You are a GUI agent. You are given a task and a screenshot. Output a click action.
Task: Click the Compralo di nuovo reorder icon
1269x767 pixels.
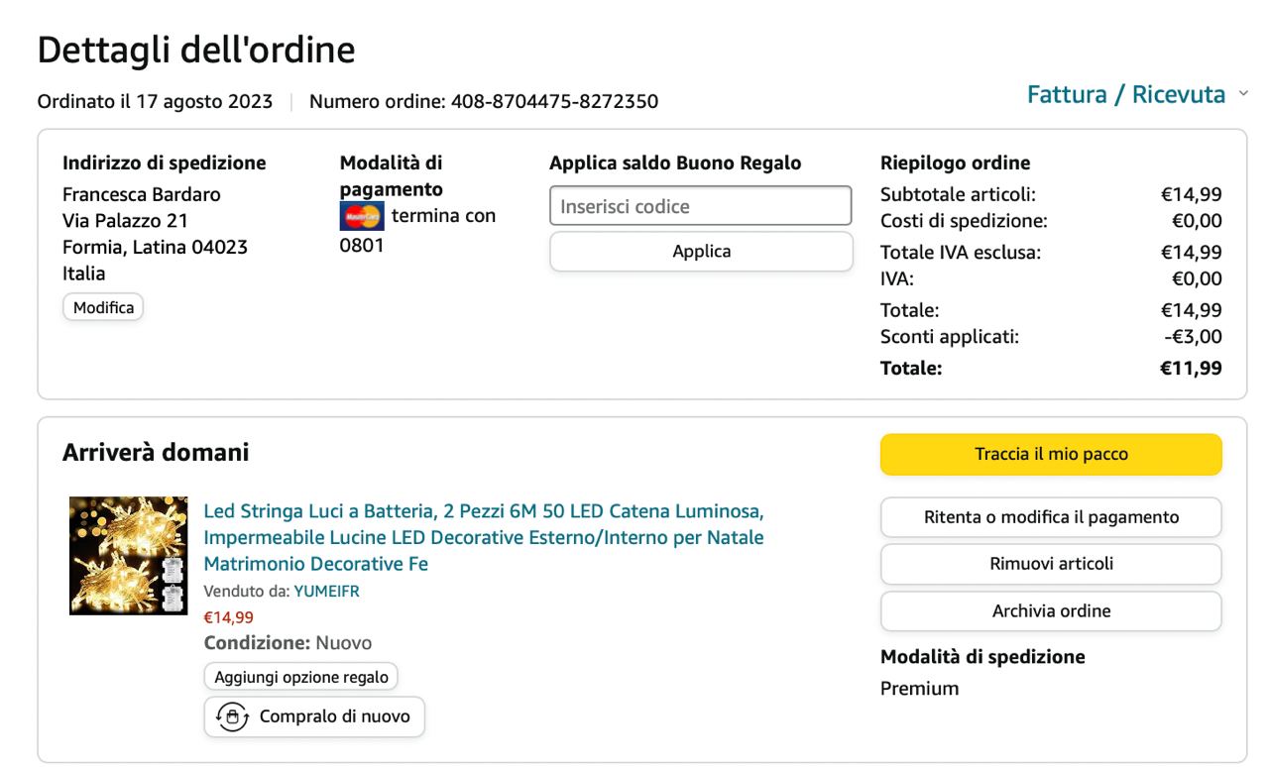tap(232, 716)
